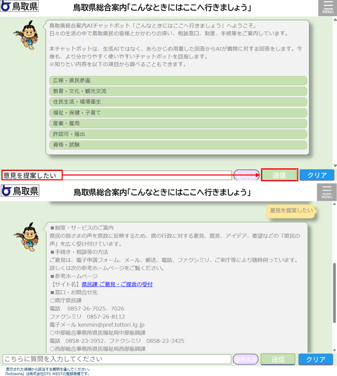Click the bottom chat's vertical scrollbar thumb
Screen dimensions: 337x376
(335, 293)
